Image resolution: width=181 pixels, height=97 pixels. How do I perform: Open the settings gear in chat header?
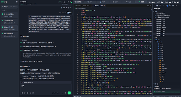point(68,2)
